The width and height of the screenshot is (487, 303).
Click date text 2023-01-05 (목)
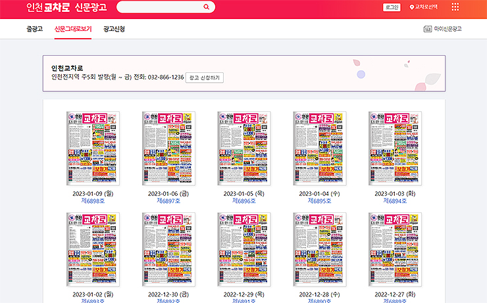tap(244, 194)
